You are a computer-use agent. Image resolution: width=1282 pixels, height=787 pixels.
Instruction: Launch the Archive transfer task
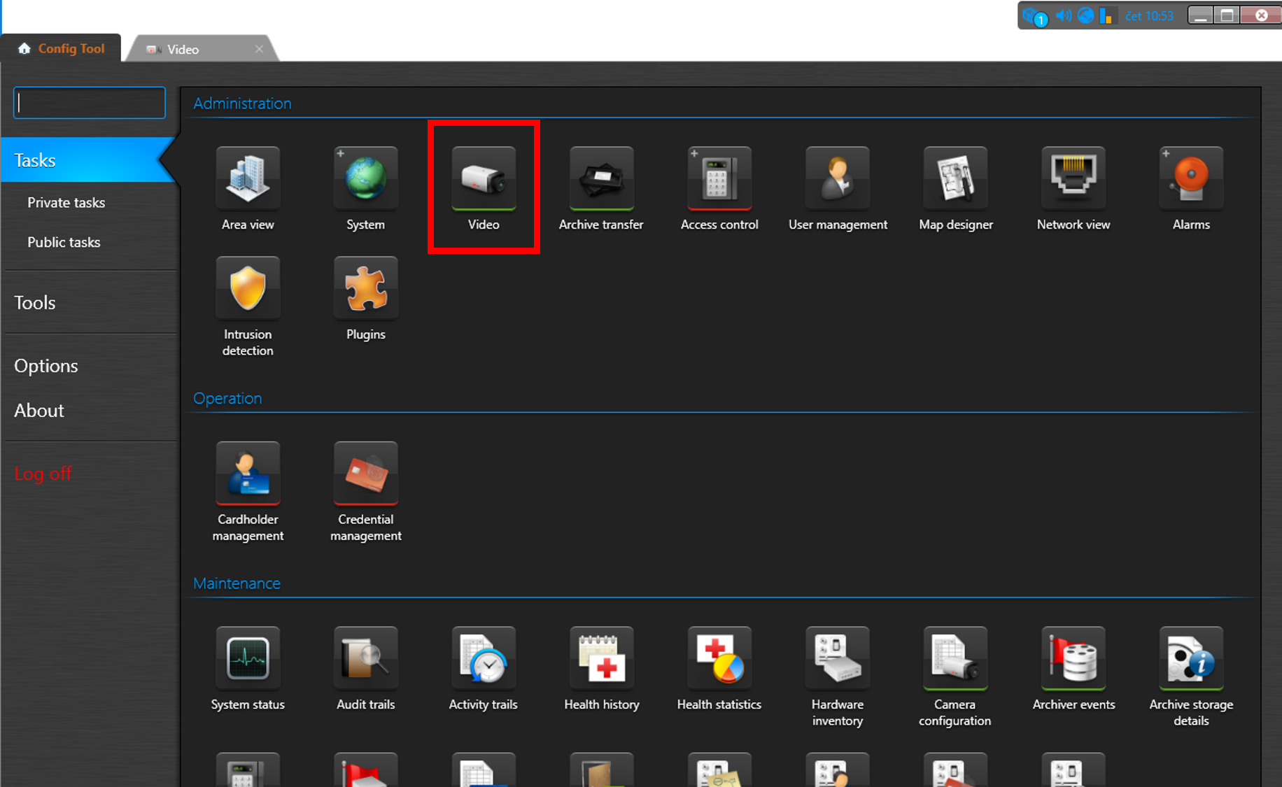(x=601, y=179)
